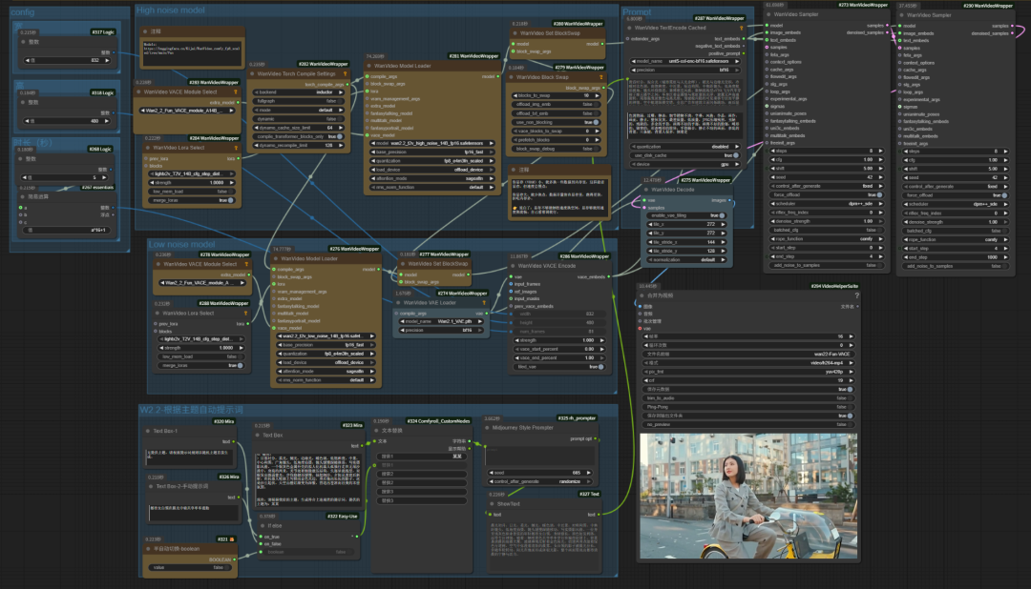Screen dimensions: 1031x589
Task: Collapse the #273 WanVideo Sampler node dot
Action: tap(768, 14)
